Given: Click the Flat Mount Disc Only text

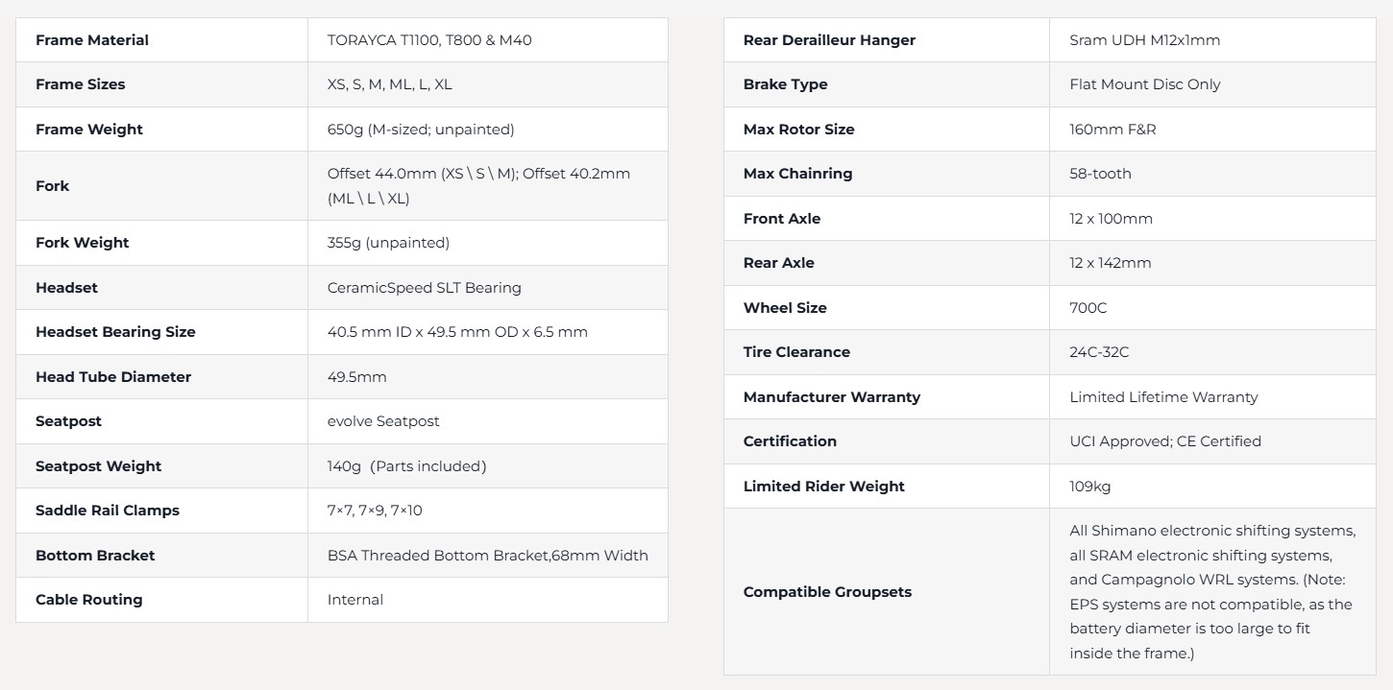Looking at the screenshot, I should click(x=1144, y=84).
